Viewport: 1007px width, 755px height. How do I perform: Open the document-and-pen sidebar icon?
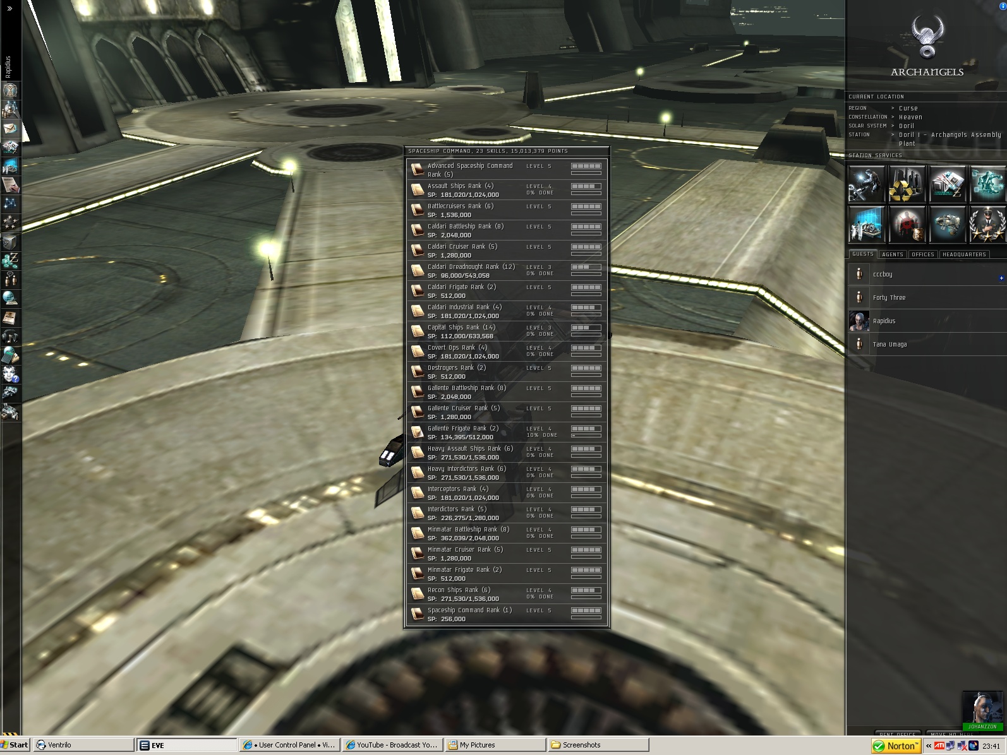pyautogui.click(x=10, y=186)
